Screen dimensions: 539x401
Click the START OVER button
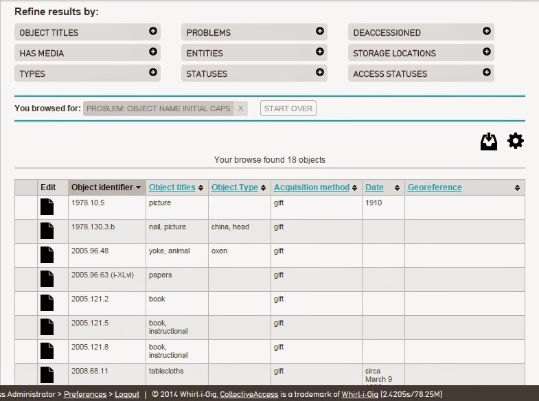click(x=288, y=108)
